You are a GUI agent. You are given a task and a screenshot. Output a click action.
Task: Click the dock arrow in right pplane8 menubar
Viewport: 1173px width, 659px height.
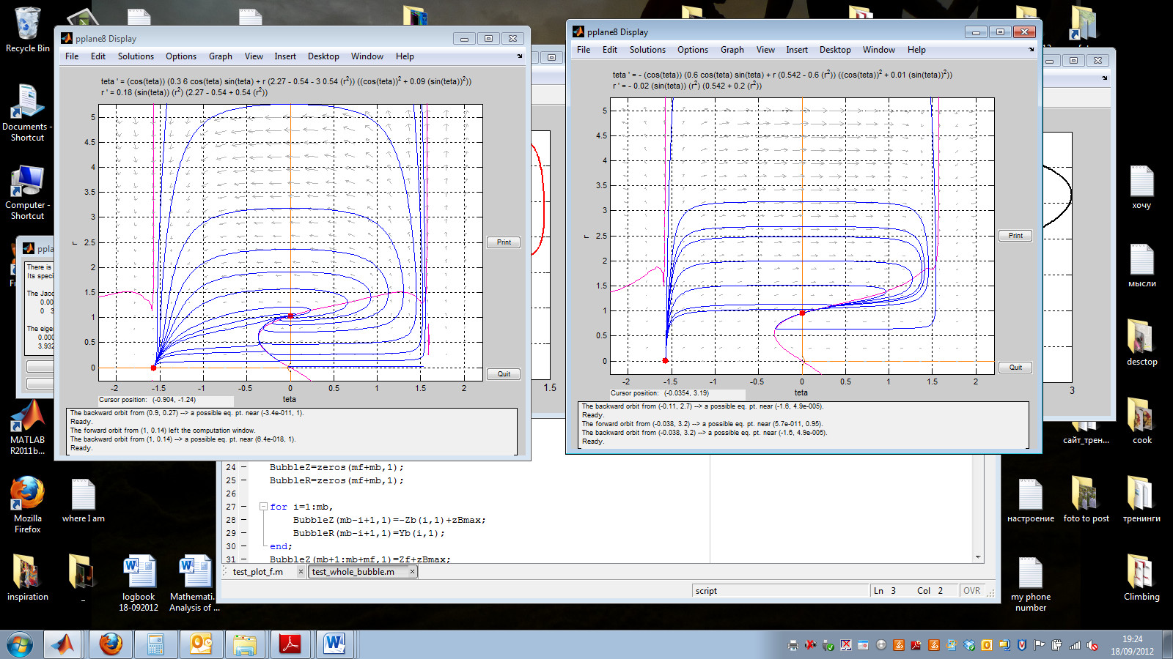click(1031, 50)
